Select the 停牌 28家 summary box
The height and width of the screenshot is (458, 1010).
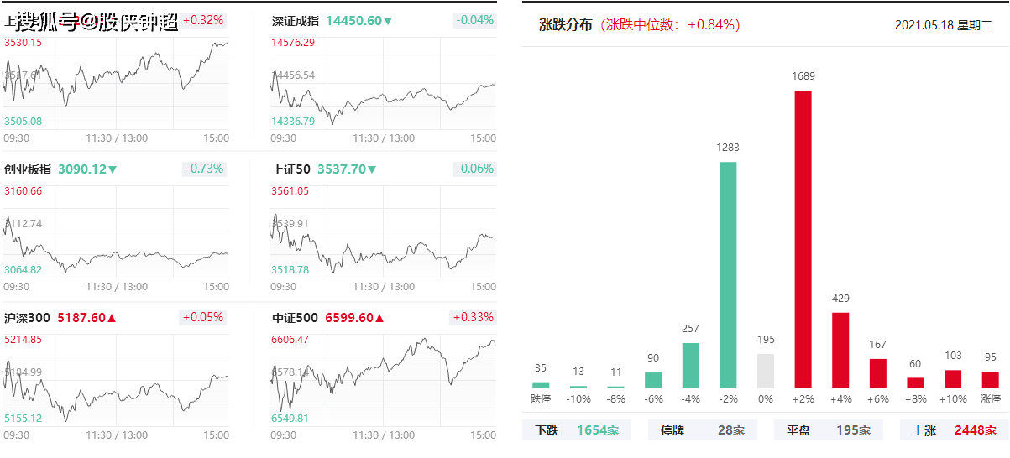pyautogui.click(x=702, y=430)
